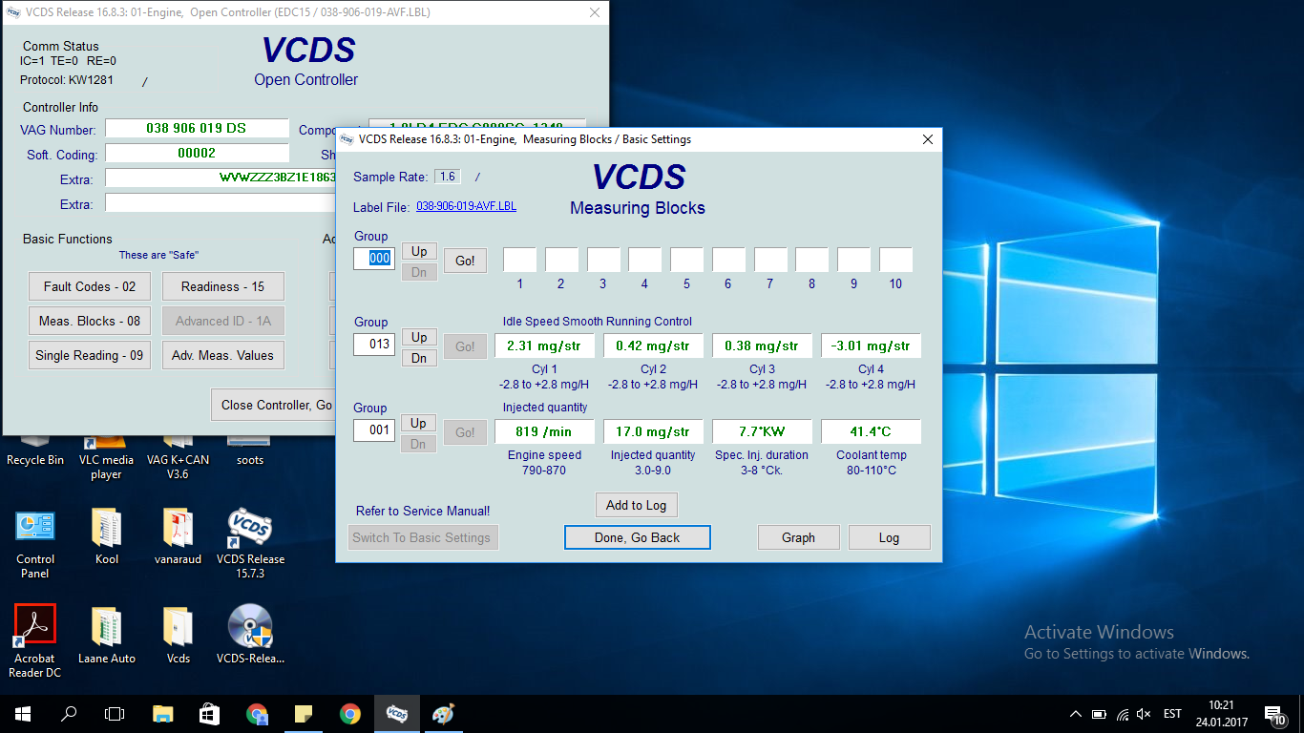Open the Laane Auto folder
Image resolution: width=1304 pixels, height=733 pixels.
click(107, 636)
